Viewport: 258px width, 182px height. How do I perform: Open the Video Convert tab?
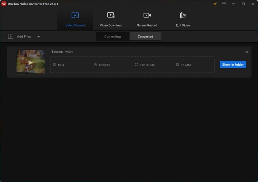(x=75, y=19)
